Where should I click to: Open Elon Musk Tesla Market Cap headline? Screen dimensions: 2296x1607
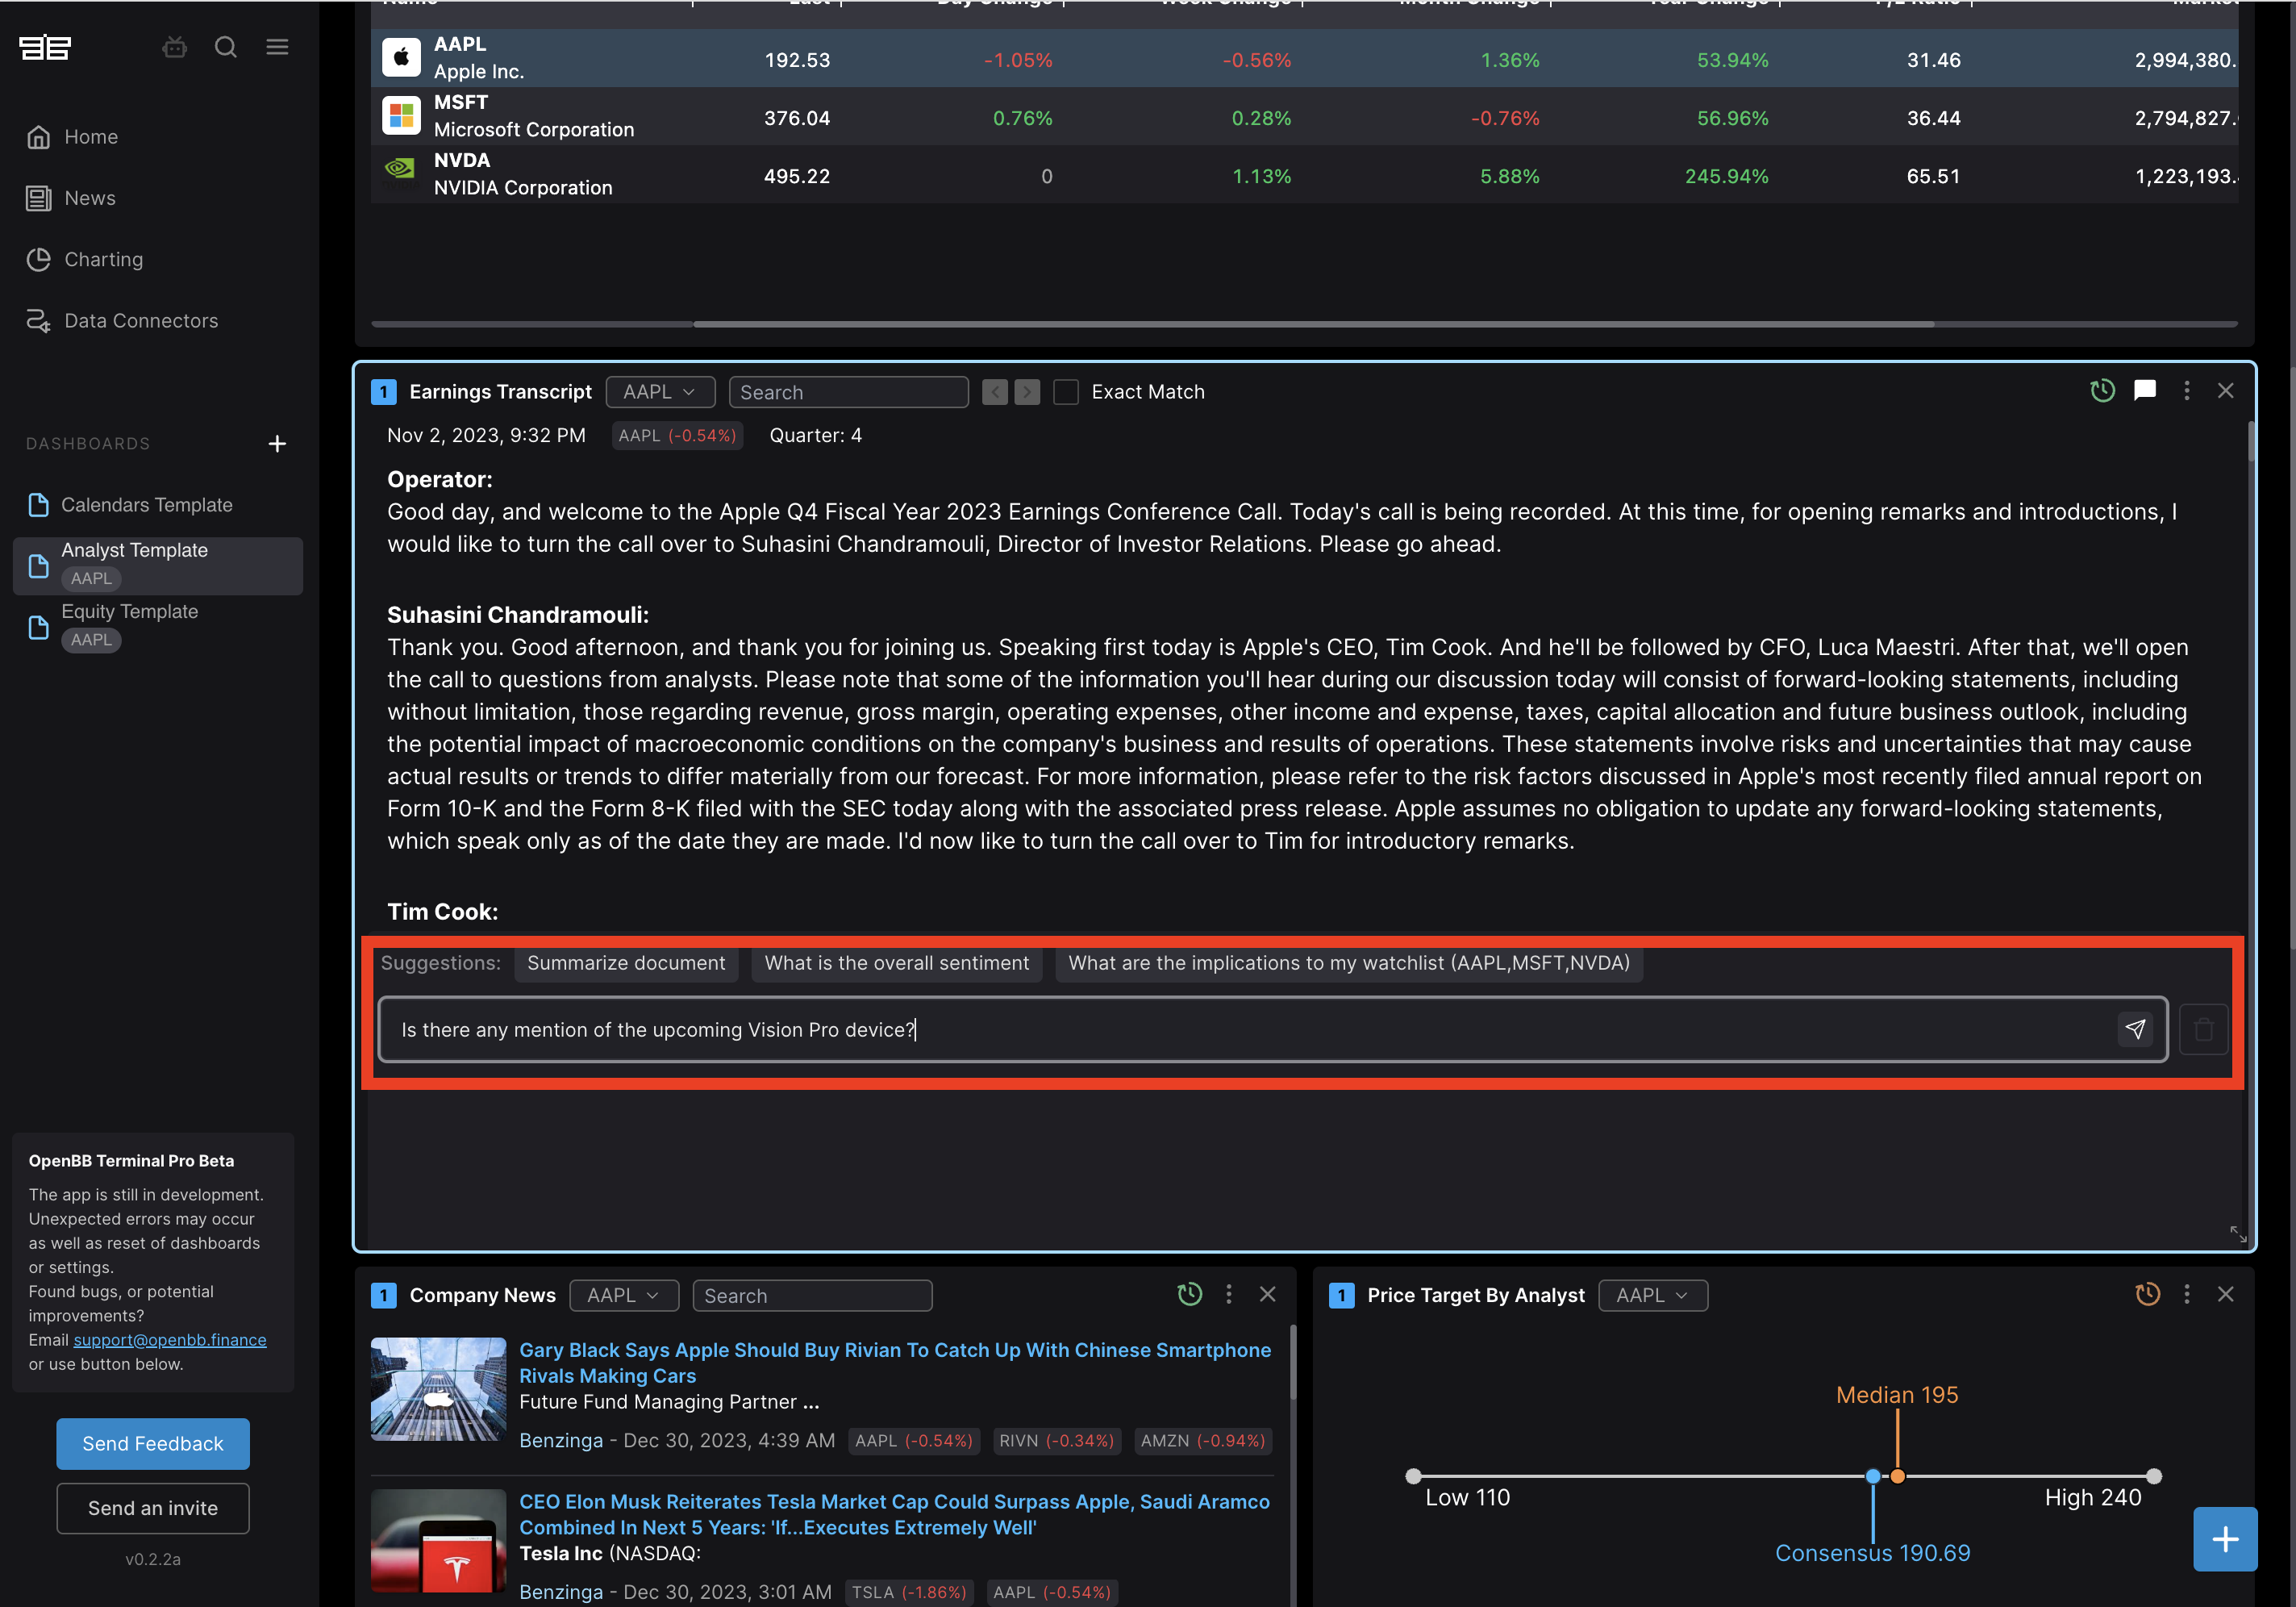894,1514
